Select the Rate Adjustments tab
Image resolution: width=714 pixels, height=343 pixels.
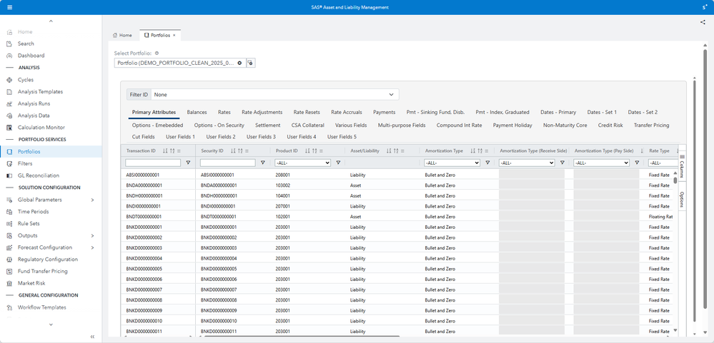point(262,112)
